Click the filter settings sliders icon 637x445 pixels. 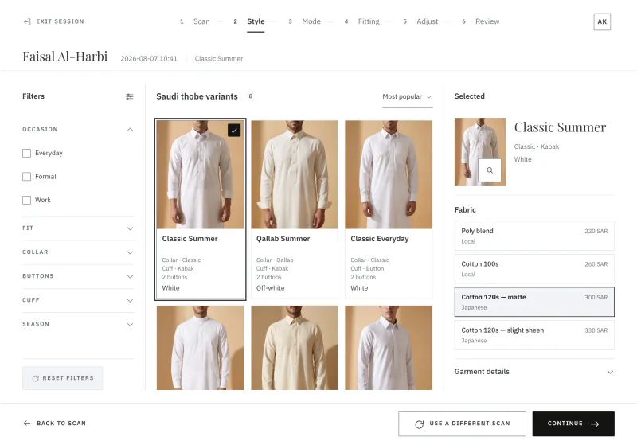point(129,96)
